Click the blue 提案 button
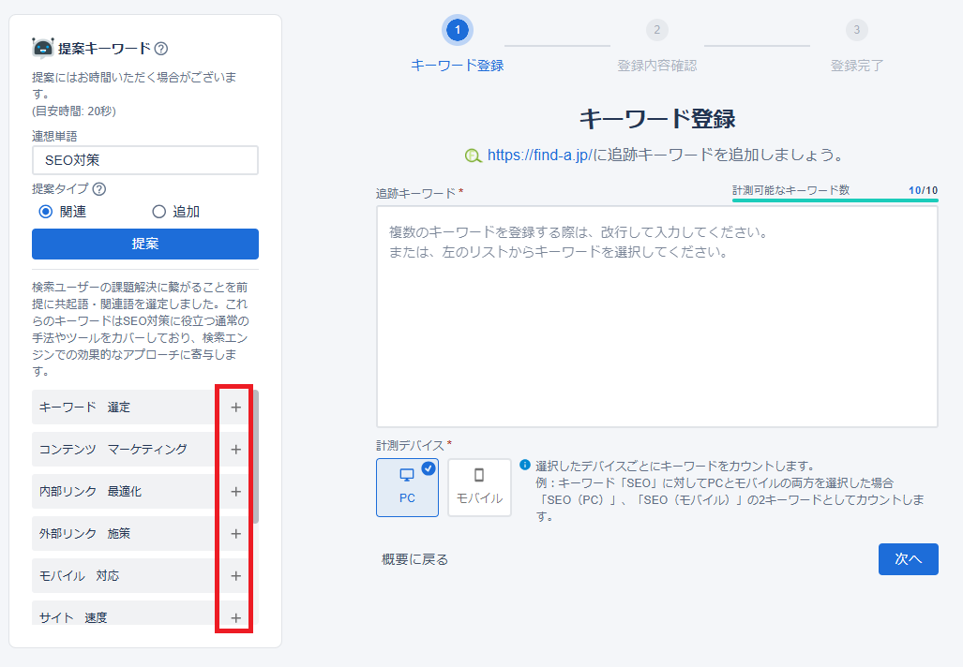This screenshot has width=963, height=667. (x=145, y=245)
